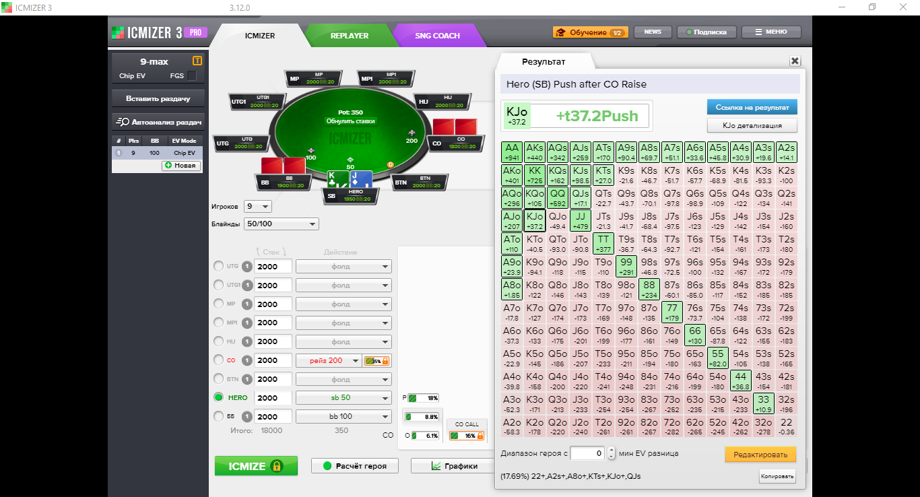The image size is (920, 497).
Task: Click the CO CALL 16% locked range
Action: point(467,436)
